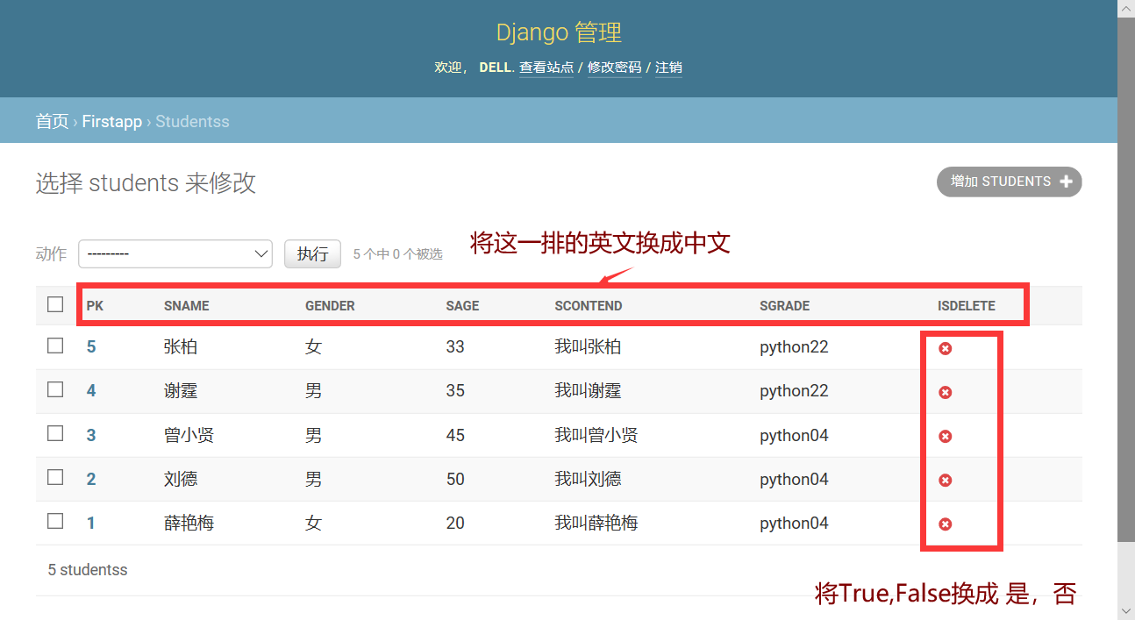Go to 首页 breadcrumb link
The height and width of the screenshot is (620, 1135).
[x=52, y=121]
